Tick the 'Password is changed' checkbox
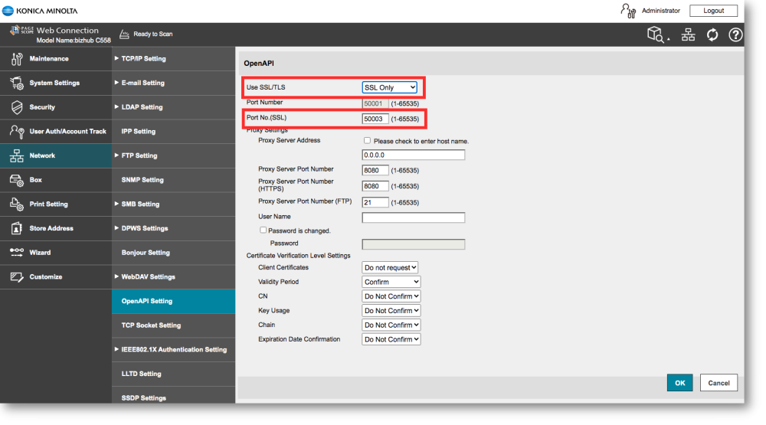 [x=263, y=230]
